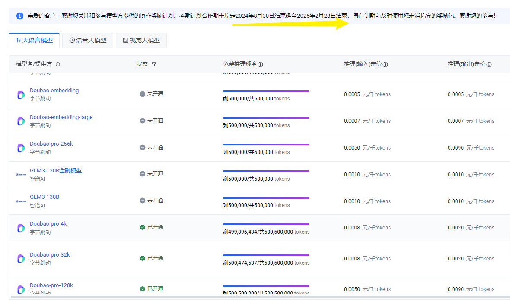Click the Doubao-pro-4k model logo icon
Viewport: 510px width, 304px height.
[21, 228]
